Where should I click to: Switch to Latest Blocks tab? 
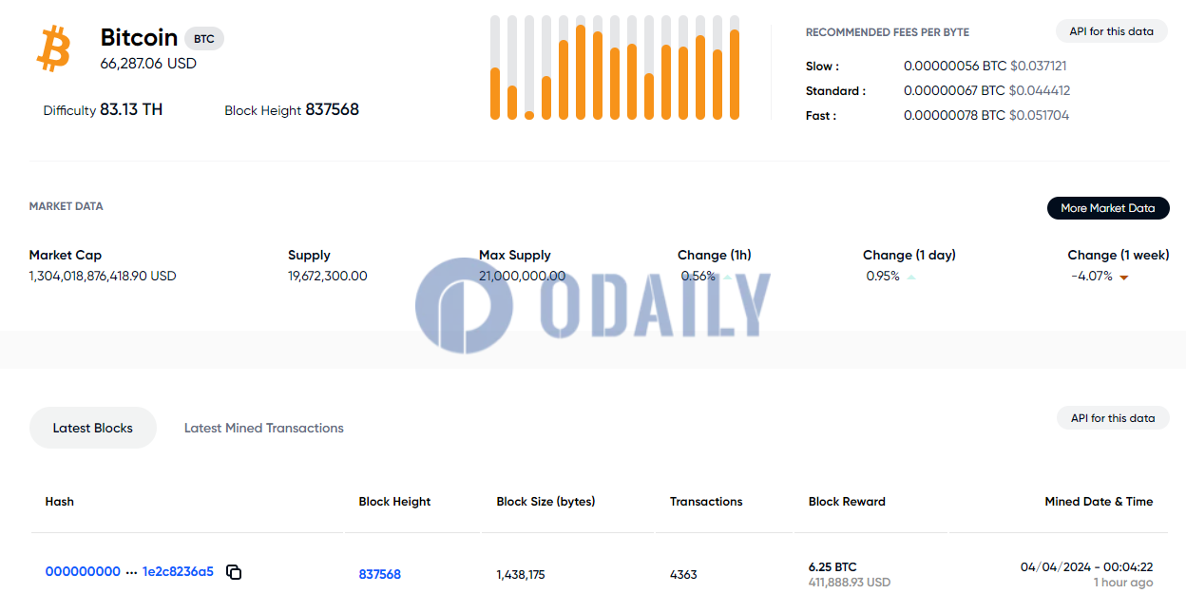[92, 428]
